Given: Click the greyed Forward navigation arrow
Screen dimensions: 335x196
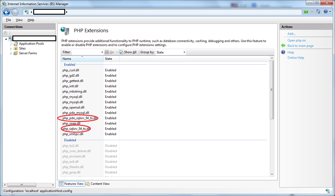Looking at the screenshot, I should point(15,12).
